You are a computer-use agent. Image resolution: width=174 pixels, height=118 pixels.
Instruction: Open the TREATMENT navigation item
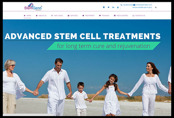point(89,16)
